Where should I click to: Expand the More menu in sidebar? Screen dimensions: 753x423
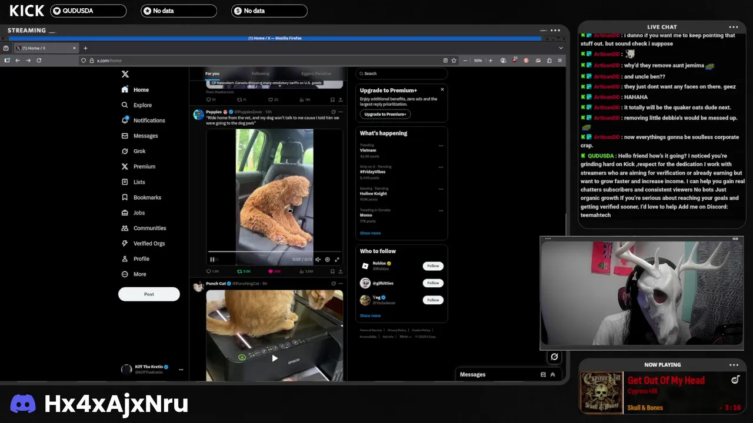134,274
